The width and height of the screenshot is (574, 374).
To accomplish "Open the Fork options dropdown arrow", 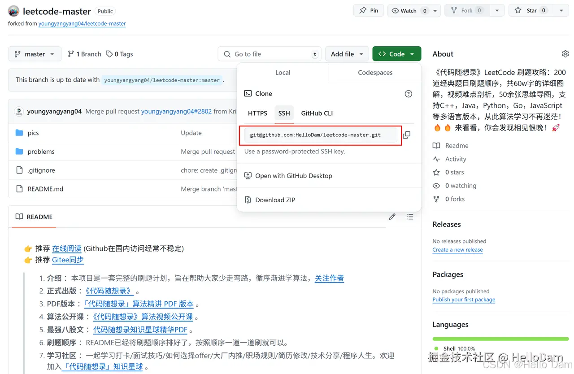I will point(497,11).
